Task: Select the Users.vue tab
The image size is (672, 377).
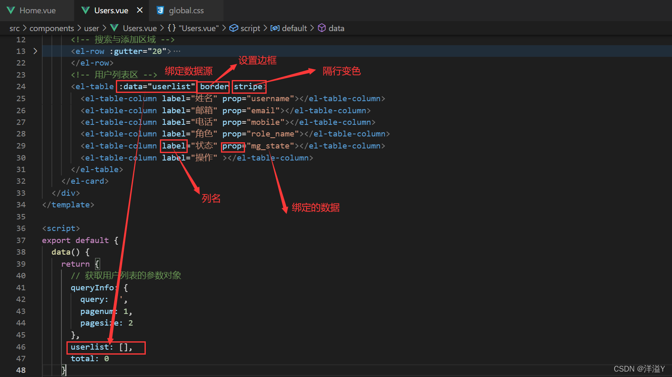Action: (111, 10)
